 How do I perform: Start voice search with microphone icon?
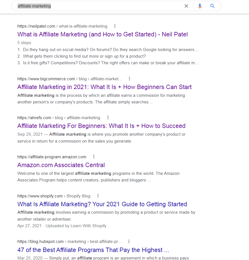[x=200, y=6]
